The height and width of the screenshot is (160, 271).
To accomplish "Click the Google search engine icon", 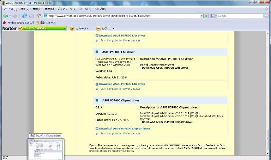I will point(213,16).
